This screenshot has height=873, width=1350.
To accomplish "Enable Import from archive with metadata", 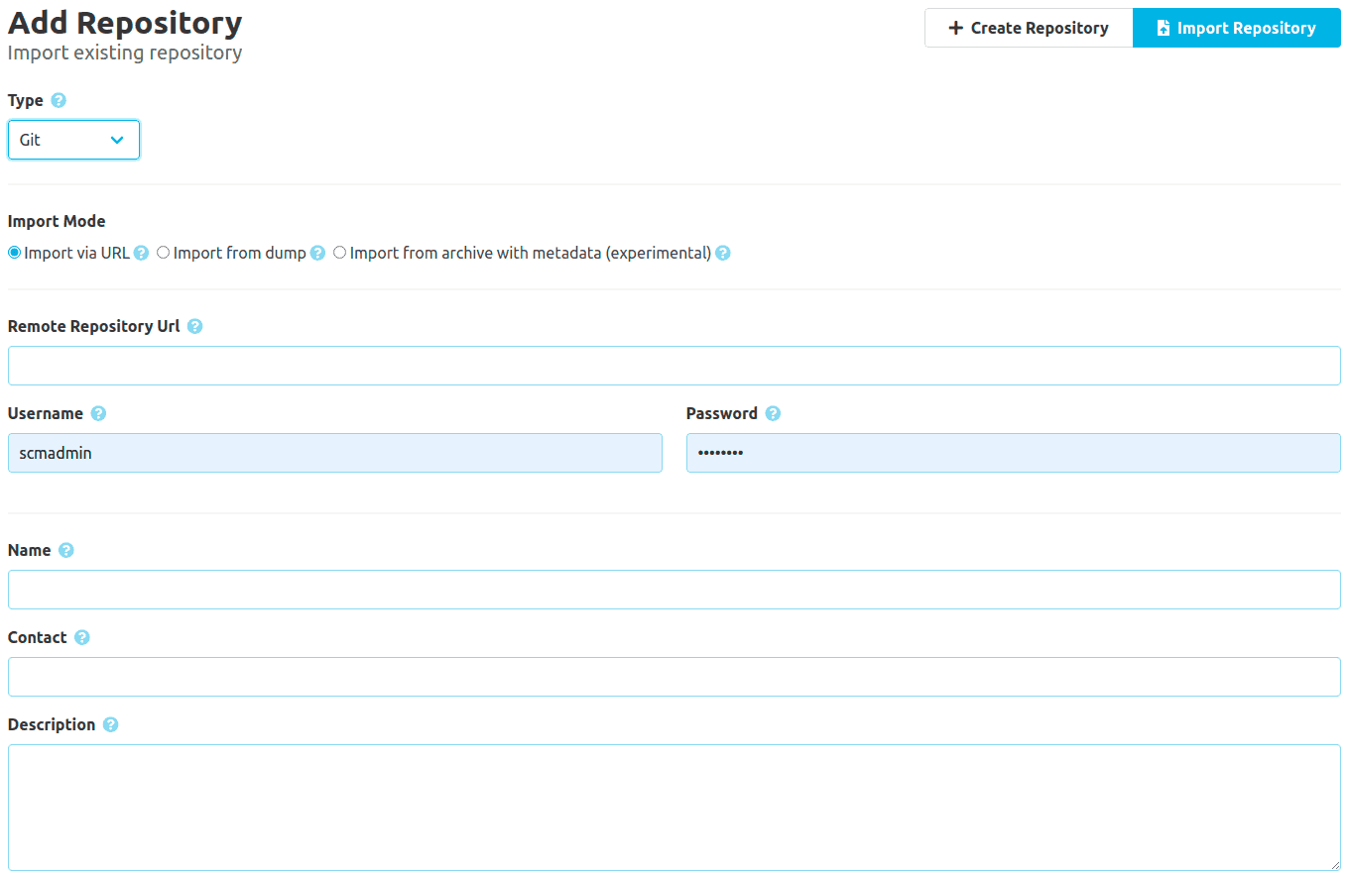I will [x=339, y=252].
